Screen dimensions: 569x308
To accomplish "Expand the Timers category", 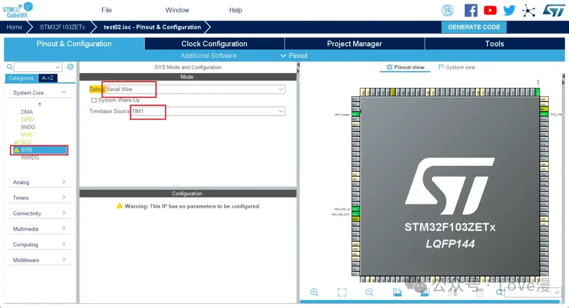I will [x=64, y=197].
